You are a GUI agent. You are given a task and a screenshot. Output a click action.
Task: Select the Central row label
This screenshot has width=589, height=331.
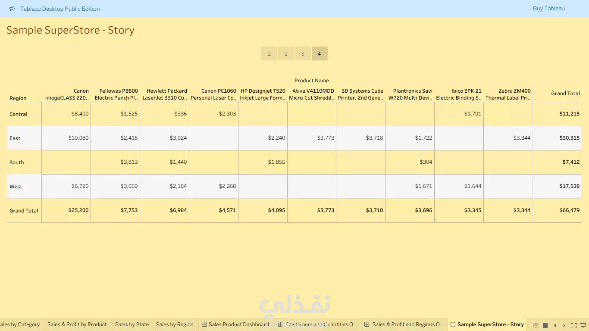[19, 114]
